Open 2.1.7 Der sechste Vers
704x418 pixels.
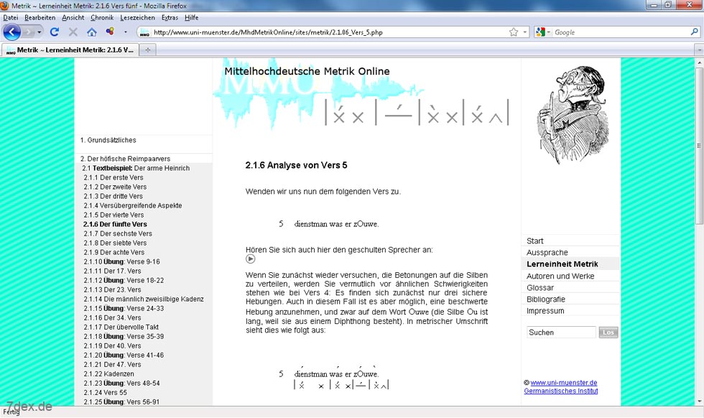[118, 234]
